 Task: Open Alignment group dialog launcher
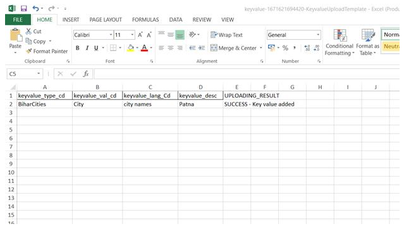[262, 61]
